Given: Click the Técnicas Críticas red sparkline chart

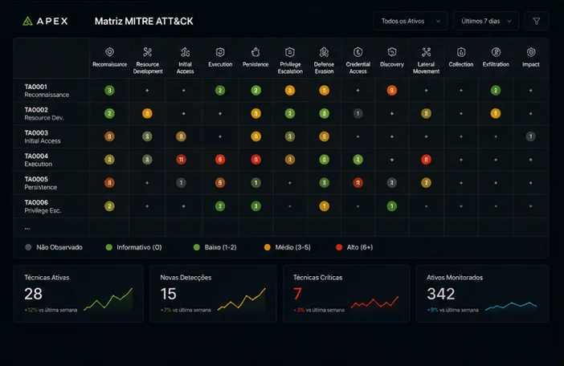Looking at the screenshot, I should 374,302.
